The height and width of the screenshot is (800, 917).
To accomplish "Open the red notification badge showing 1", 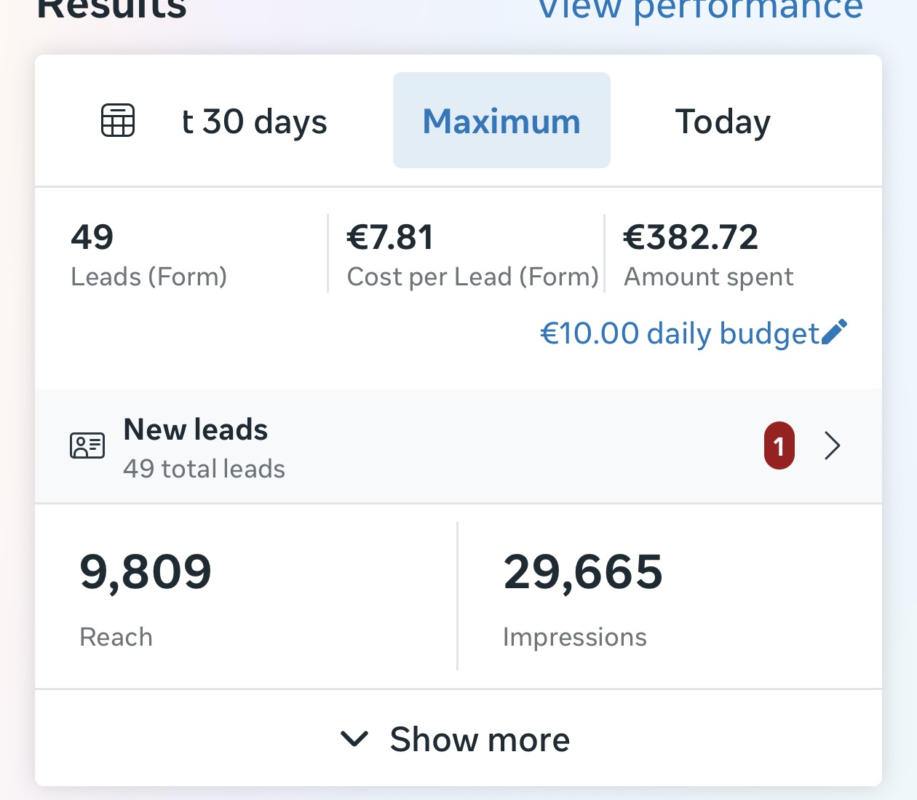I will (779, 445).
